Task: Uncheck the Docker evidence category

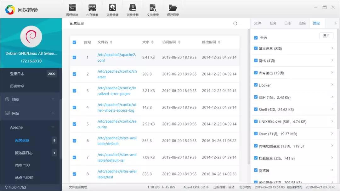Action: (256, 85)
